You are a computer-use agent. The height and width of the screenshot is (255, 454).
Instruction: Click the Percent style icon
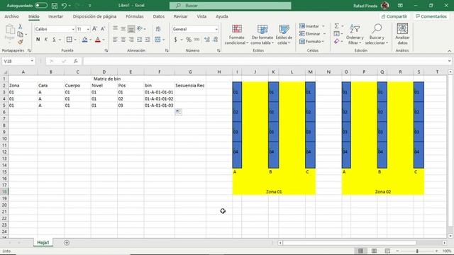tap(189, 40)
